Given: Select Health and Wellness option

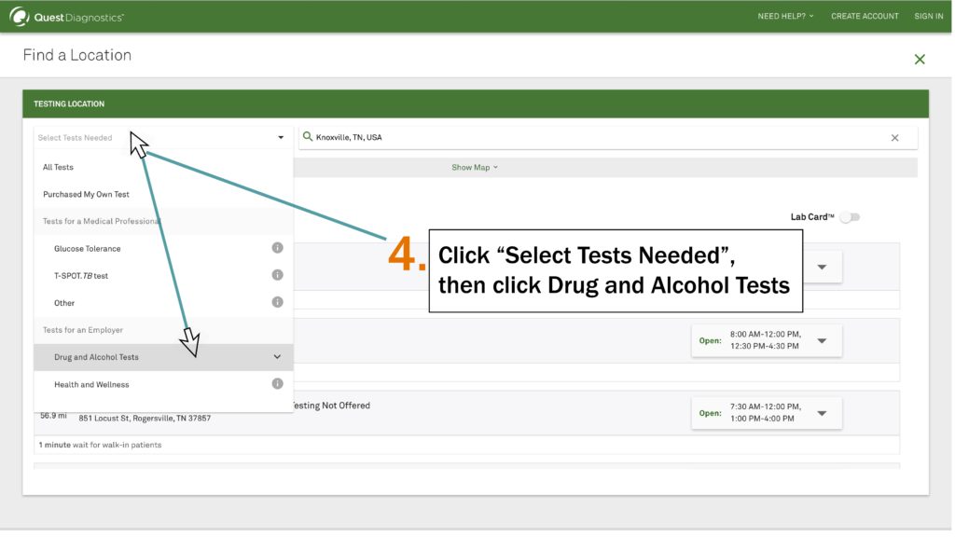Looking at the screenshot, I should pyautogui.click(x=163, y=384).
